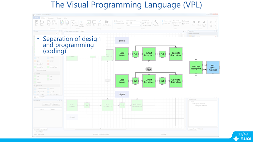Go to Next with the arrow icon
The height and width of the screenshot is (142, 253).
click(x=199, y=23)
